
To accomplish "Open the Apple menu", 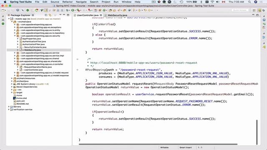I will pos(5,2).
